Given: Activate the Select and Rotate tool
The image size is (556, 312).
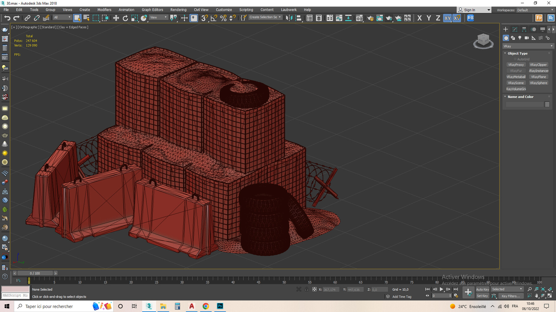Looking at the screenshot, I should point(125,18).
